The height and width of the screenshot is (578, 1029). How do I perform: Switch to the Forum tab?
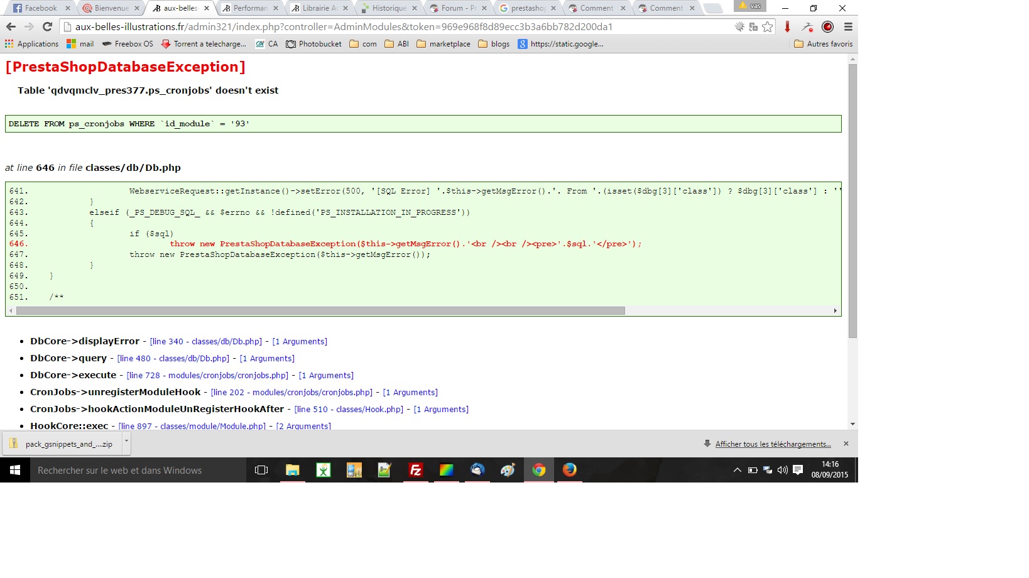tap(459, 8)
